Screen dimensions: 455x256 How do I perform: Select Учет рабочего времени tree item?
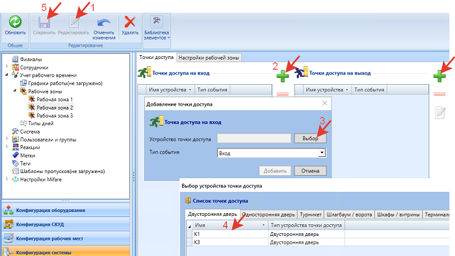click(x=48, y=75)
